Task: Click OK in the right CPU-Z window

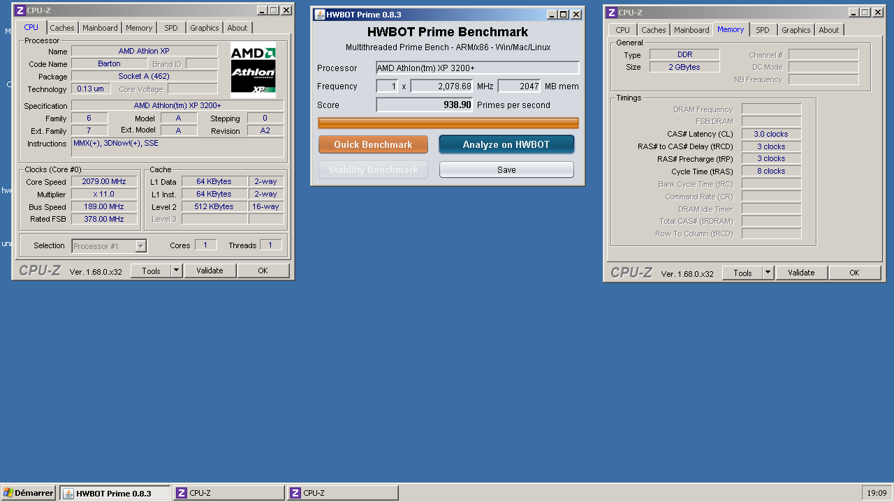Action: (854, 273)
